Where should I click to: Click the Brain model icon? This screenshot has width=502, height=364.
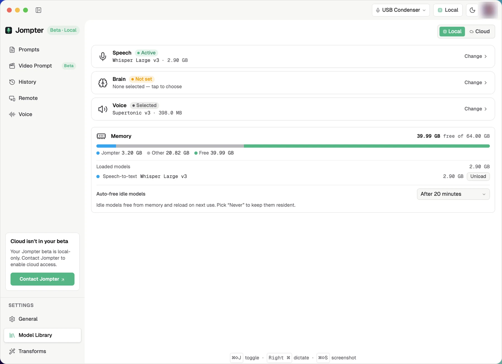click(x=103, y=83)
